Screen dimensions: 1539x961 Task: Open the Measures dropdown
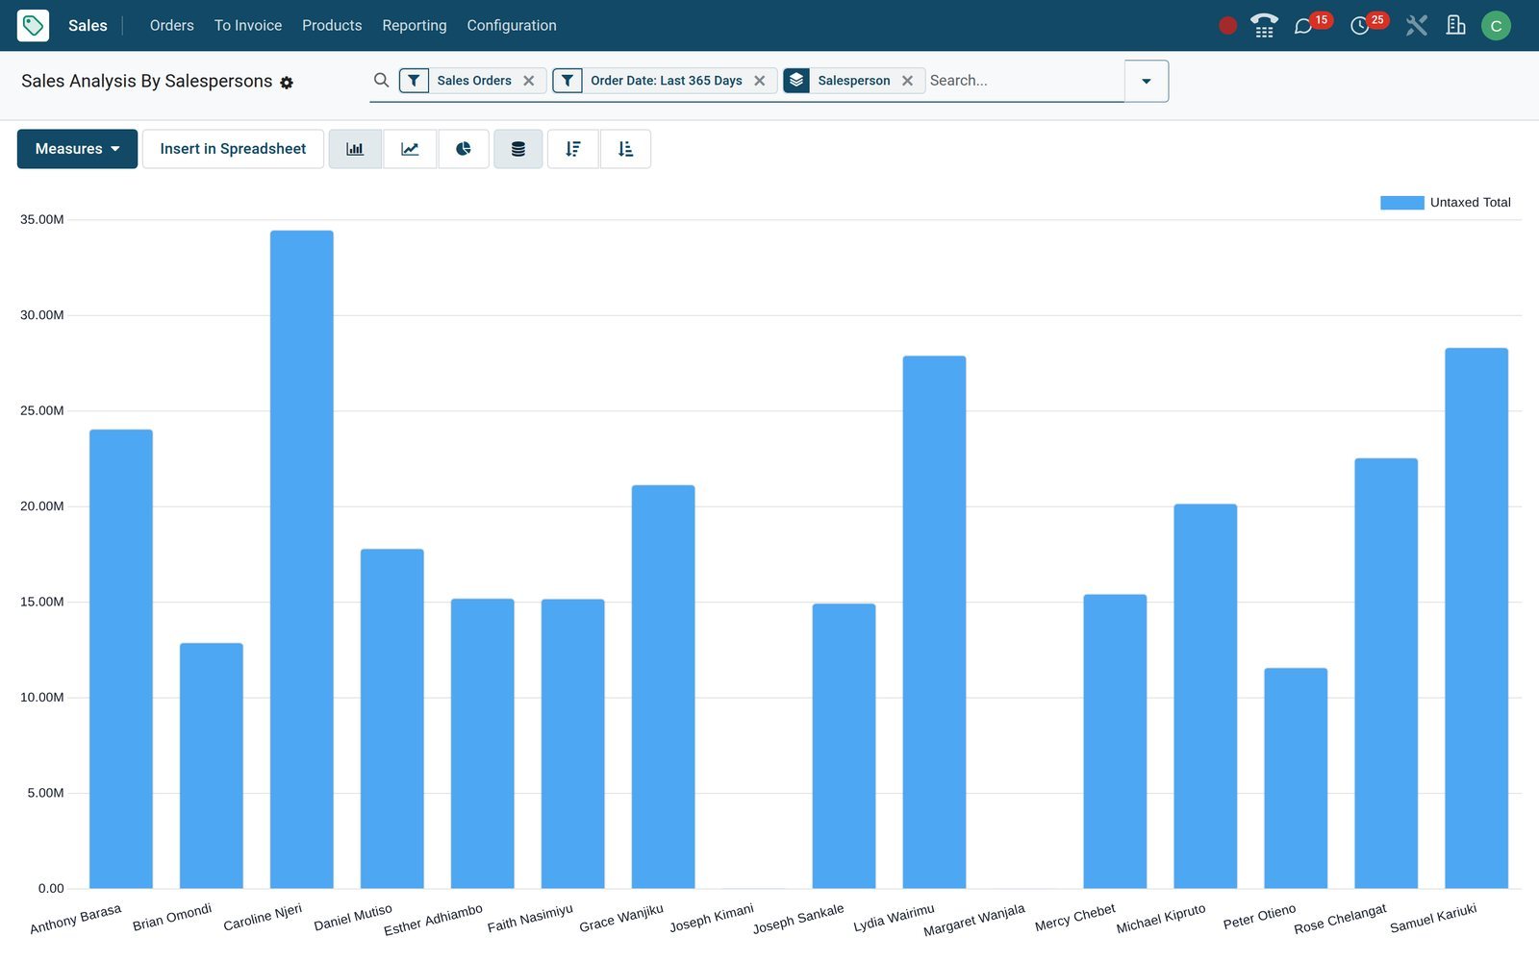pyautogui.click(x=77, y=149)
